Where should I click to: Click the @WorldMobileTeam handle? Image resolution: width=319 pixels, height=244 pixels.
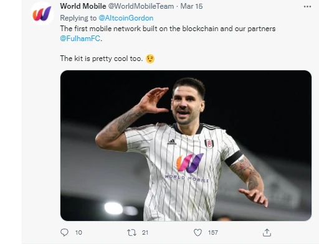141,6
